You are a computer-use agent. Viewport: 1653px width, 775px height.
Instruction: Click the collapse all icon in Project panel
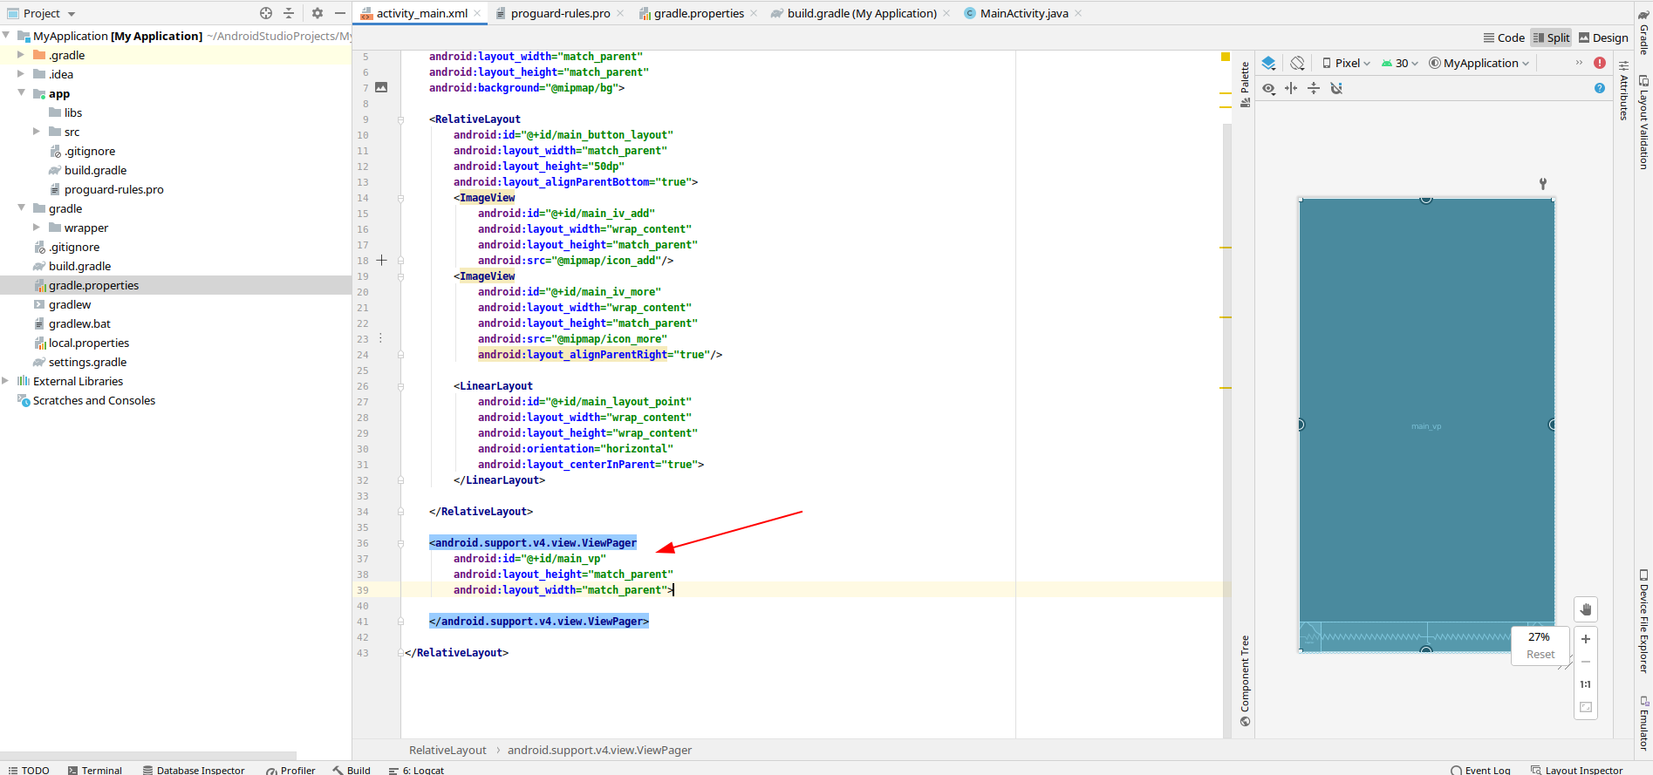289,13
